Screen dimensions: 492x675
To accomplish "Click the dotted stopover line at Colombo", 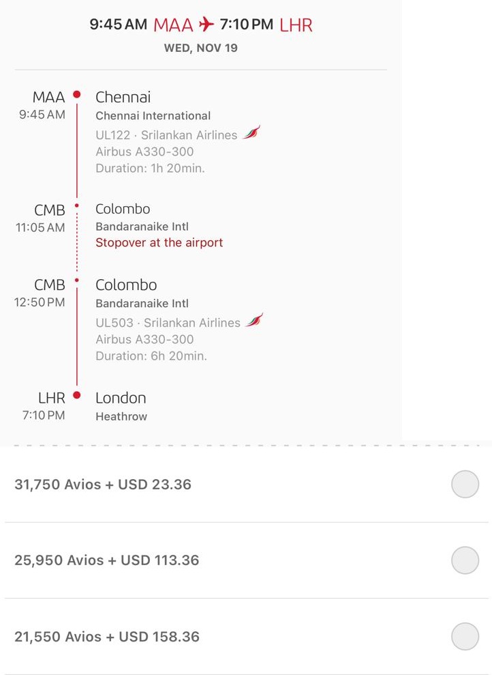I will 77,242.
